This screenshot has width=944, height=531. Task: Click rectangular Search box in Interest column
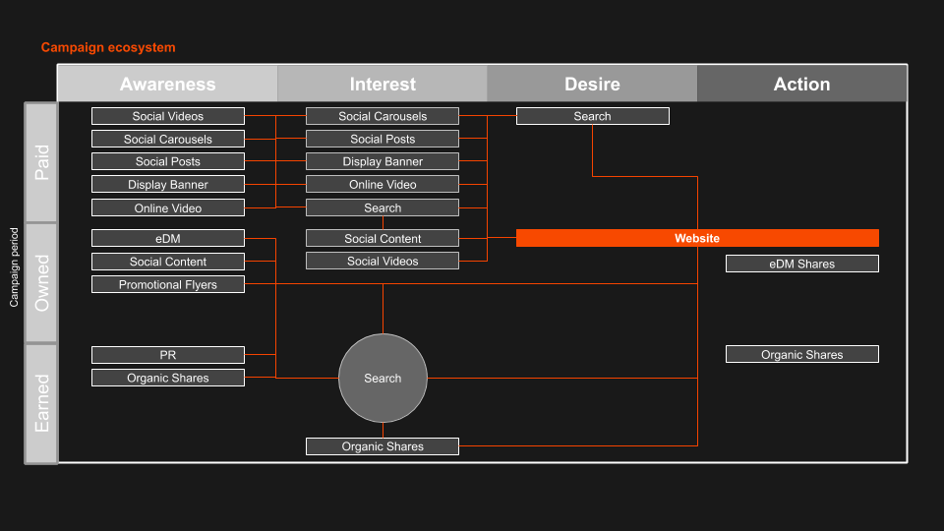pos(383,207)
